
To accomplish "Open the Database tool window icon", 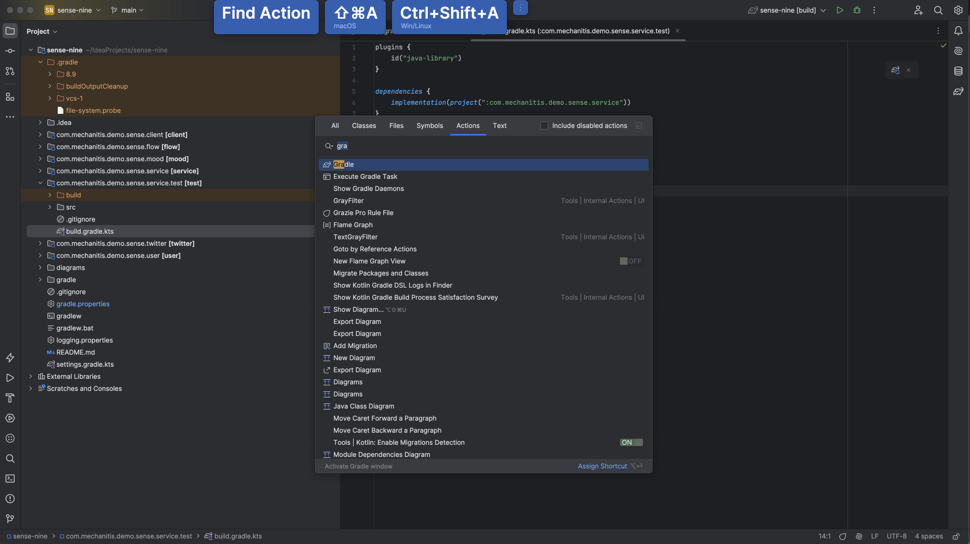I will tap(958, 71).
